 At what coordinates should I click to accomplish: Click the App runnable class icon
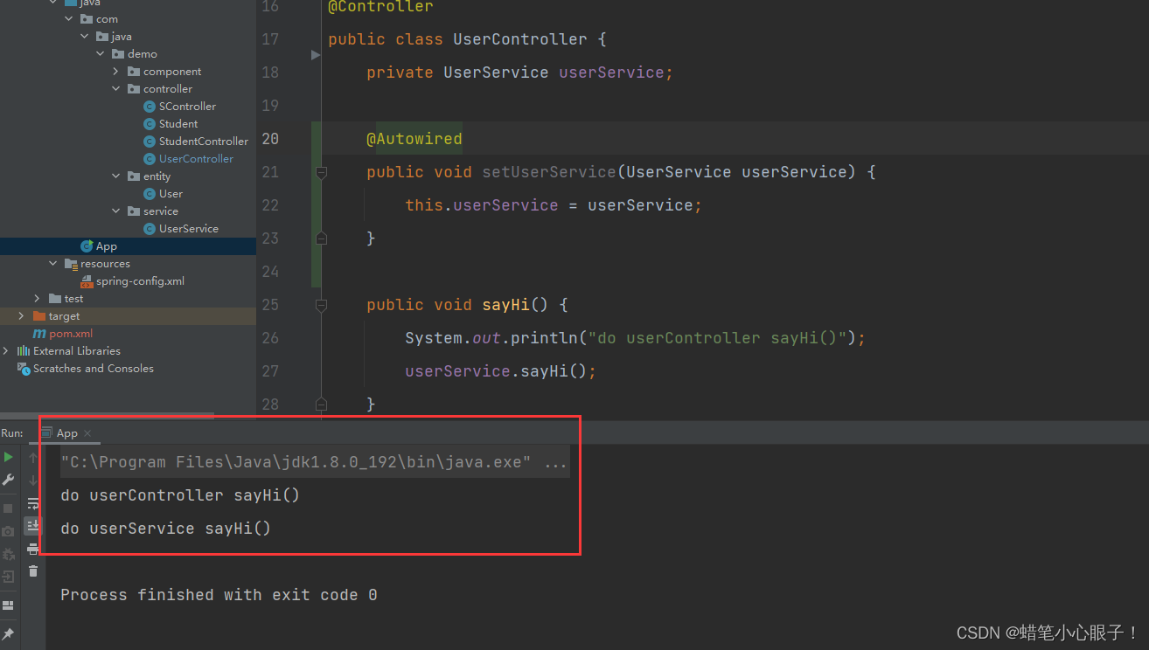pos(87,246)
